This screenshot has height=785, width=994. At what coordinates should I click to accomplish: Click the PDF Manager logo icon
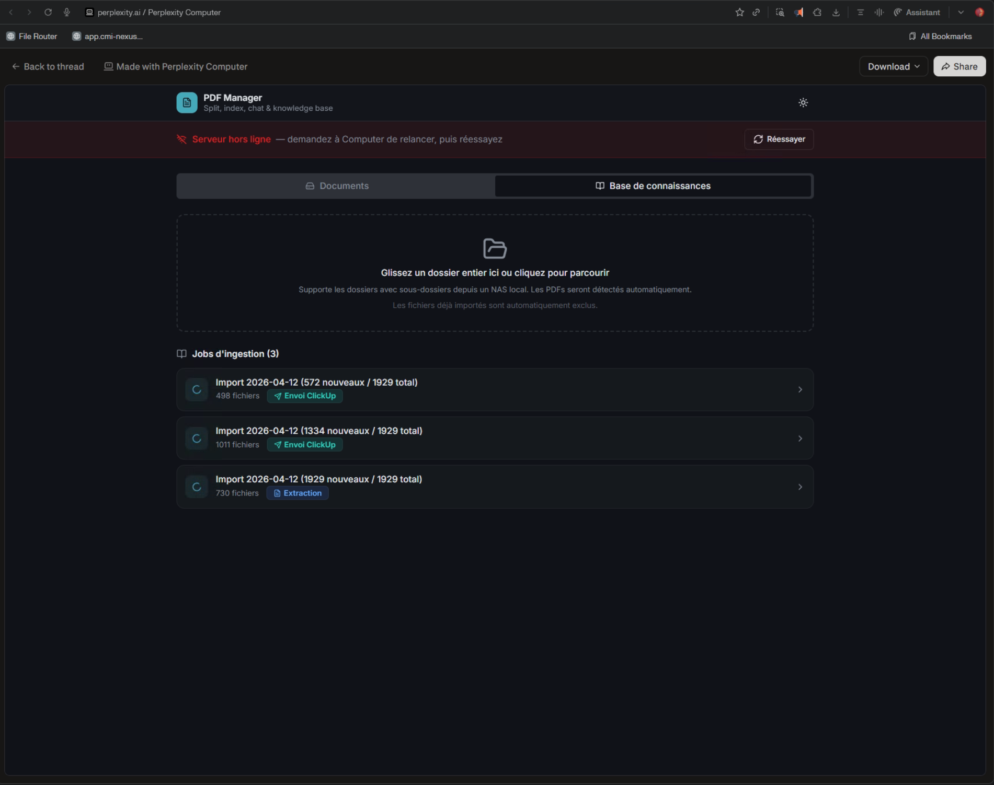point(187,103)
